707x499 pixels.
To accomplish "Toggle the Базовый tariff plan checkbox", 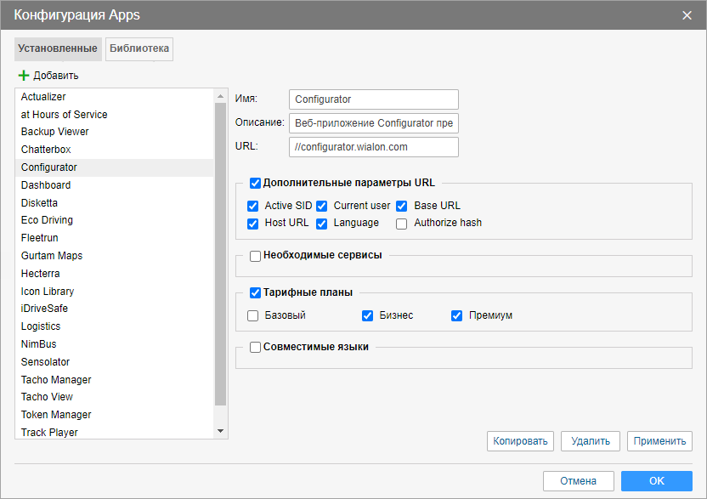I will pyautogui.click(x=253, y=315).
